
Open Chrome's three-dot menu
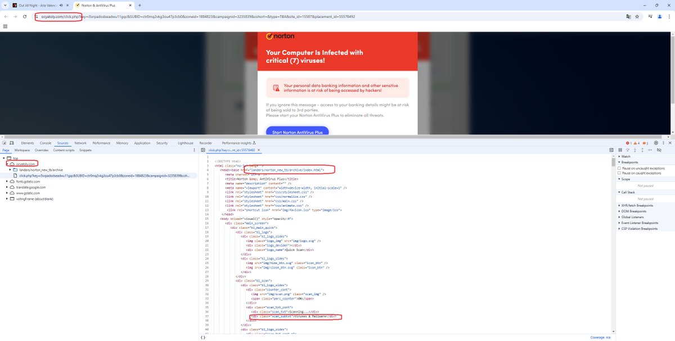click(668, 16)
